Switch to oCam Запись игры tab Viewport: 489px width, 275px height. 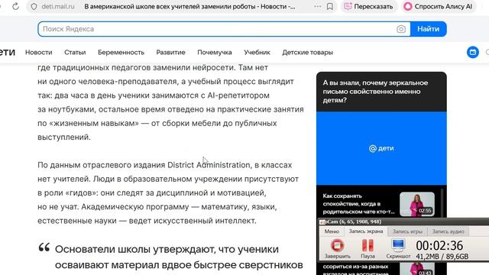[x=407, y=231]
